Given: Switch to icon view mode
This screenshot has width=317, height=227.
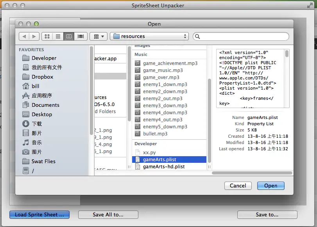Looking at the screenshot, I should 47,36.
